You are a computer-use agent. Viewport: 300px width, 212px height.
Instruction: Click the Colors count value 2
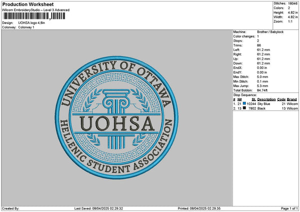pos(289,8)
